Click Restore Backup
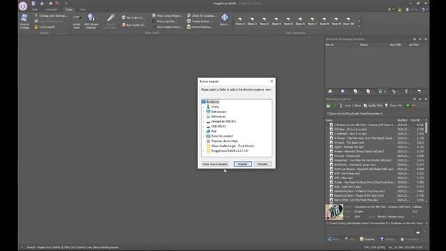The image size is (446, 251). point(200,27)
